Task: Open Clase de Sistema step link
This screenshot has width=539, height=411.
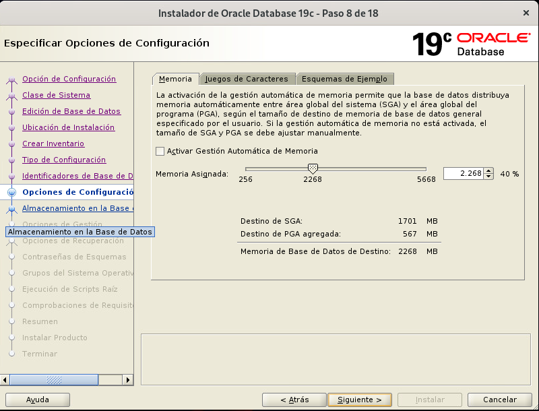Action: pos(56,95)
